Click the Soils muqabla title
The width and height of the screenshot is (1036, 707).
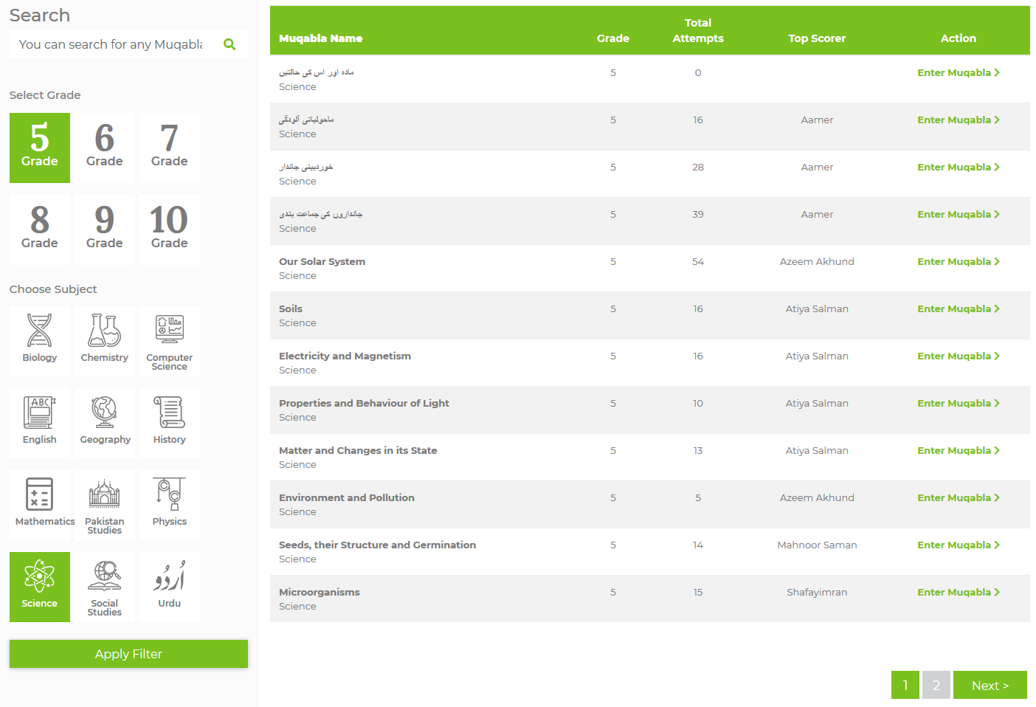coord(291,308)
